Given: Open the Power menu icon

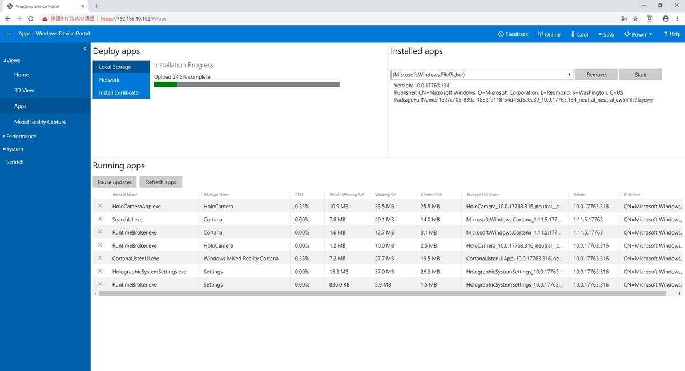Looking at the screenshot, I should click(627, 34).
